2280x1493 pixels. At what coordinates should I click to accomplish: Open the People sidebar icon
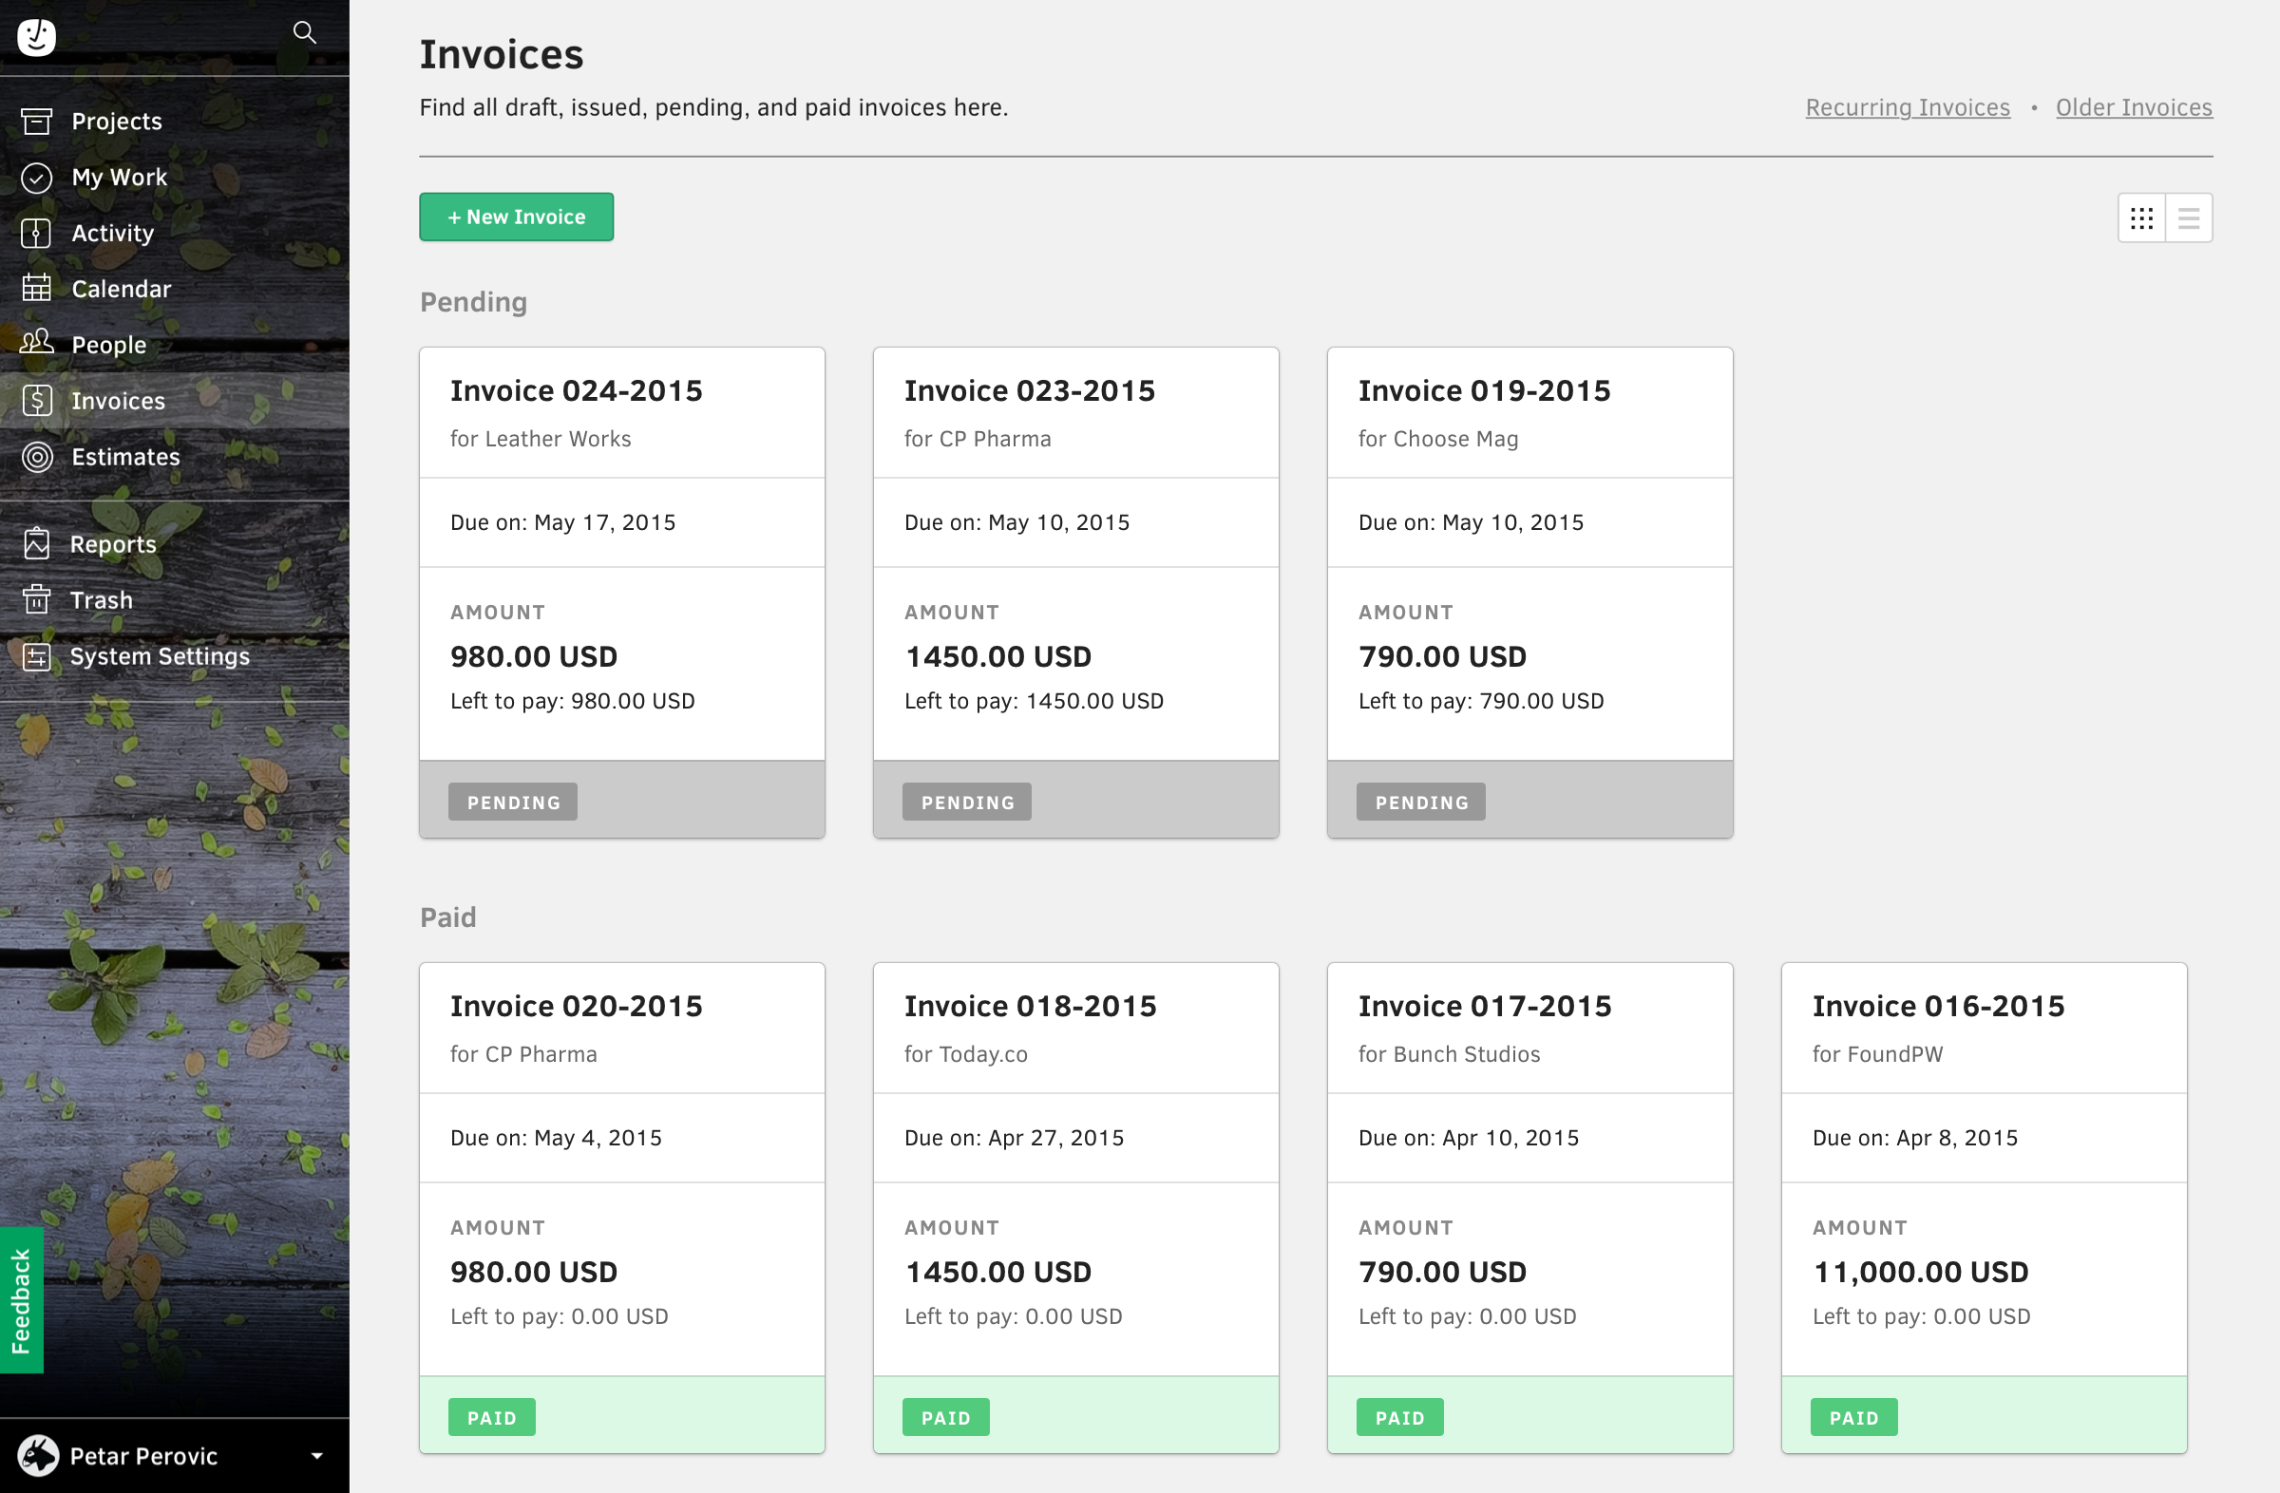tap(36, 343)
